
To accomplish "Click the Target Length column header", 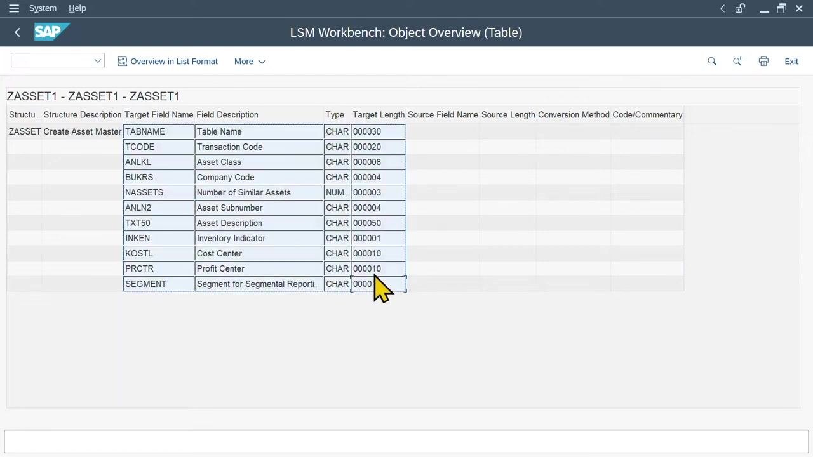I will 379,115.
